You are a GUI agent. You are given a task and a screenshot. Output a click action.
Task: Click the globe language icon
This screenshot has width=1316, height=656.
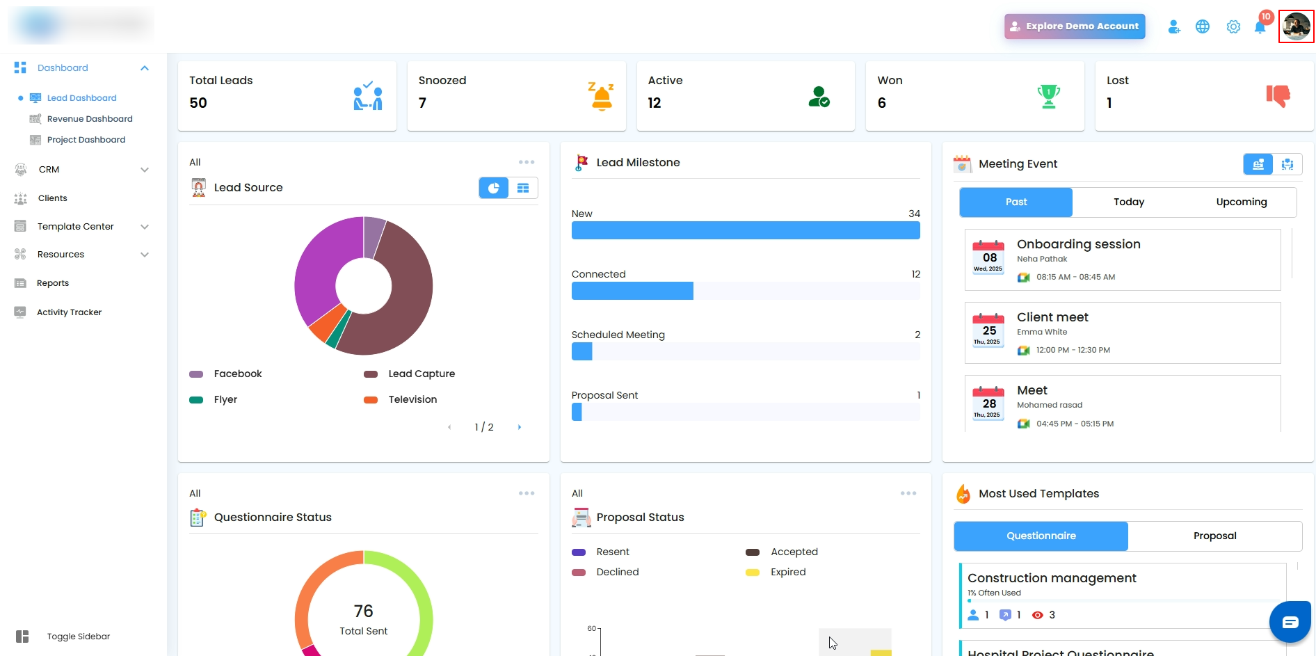(x=1203, y=26)
